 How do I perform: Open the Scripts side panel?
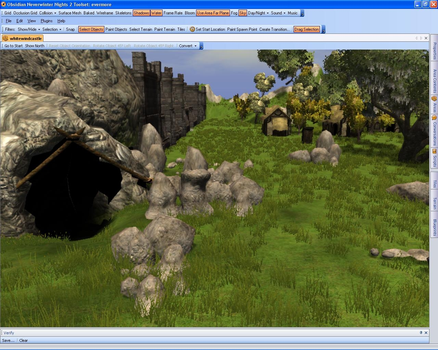434,158
